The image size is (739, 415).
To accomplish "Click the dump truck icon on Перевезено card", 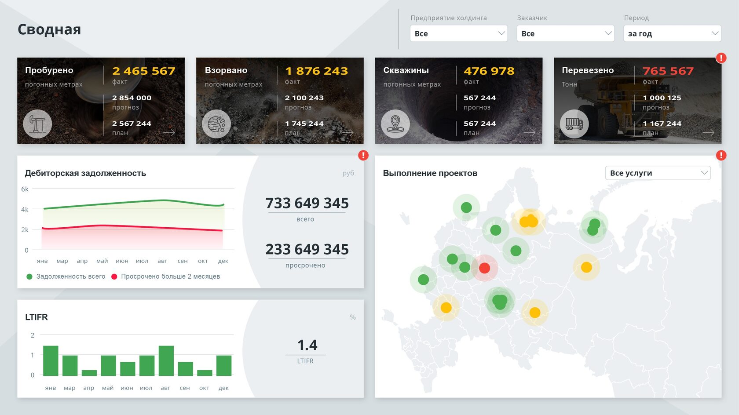I will pos(574,124).
